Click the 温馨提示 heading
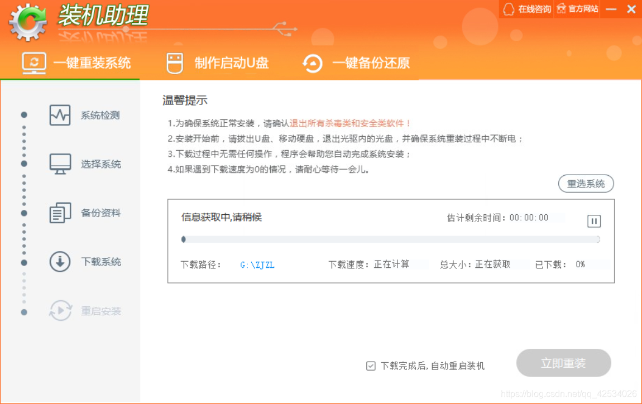642x404 pixels. point(185,100)
